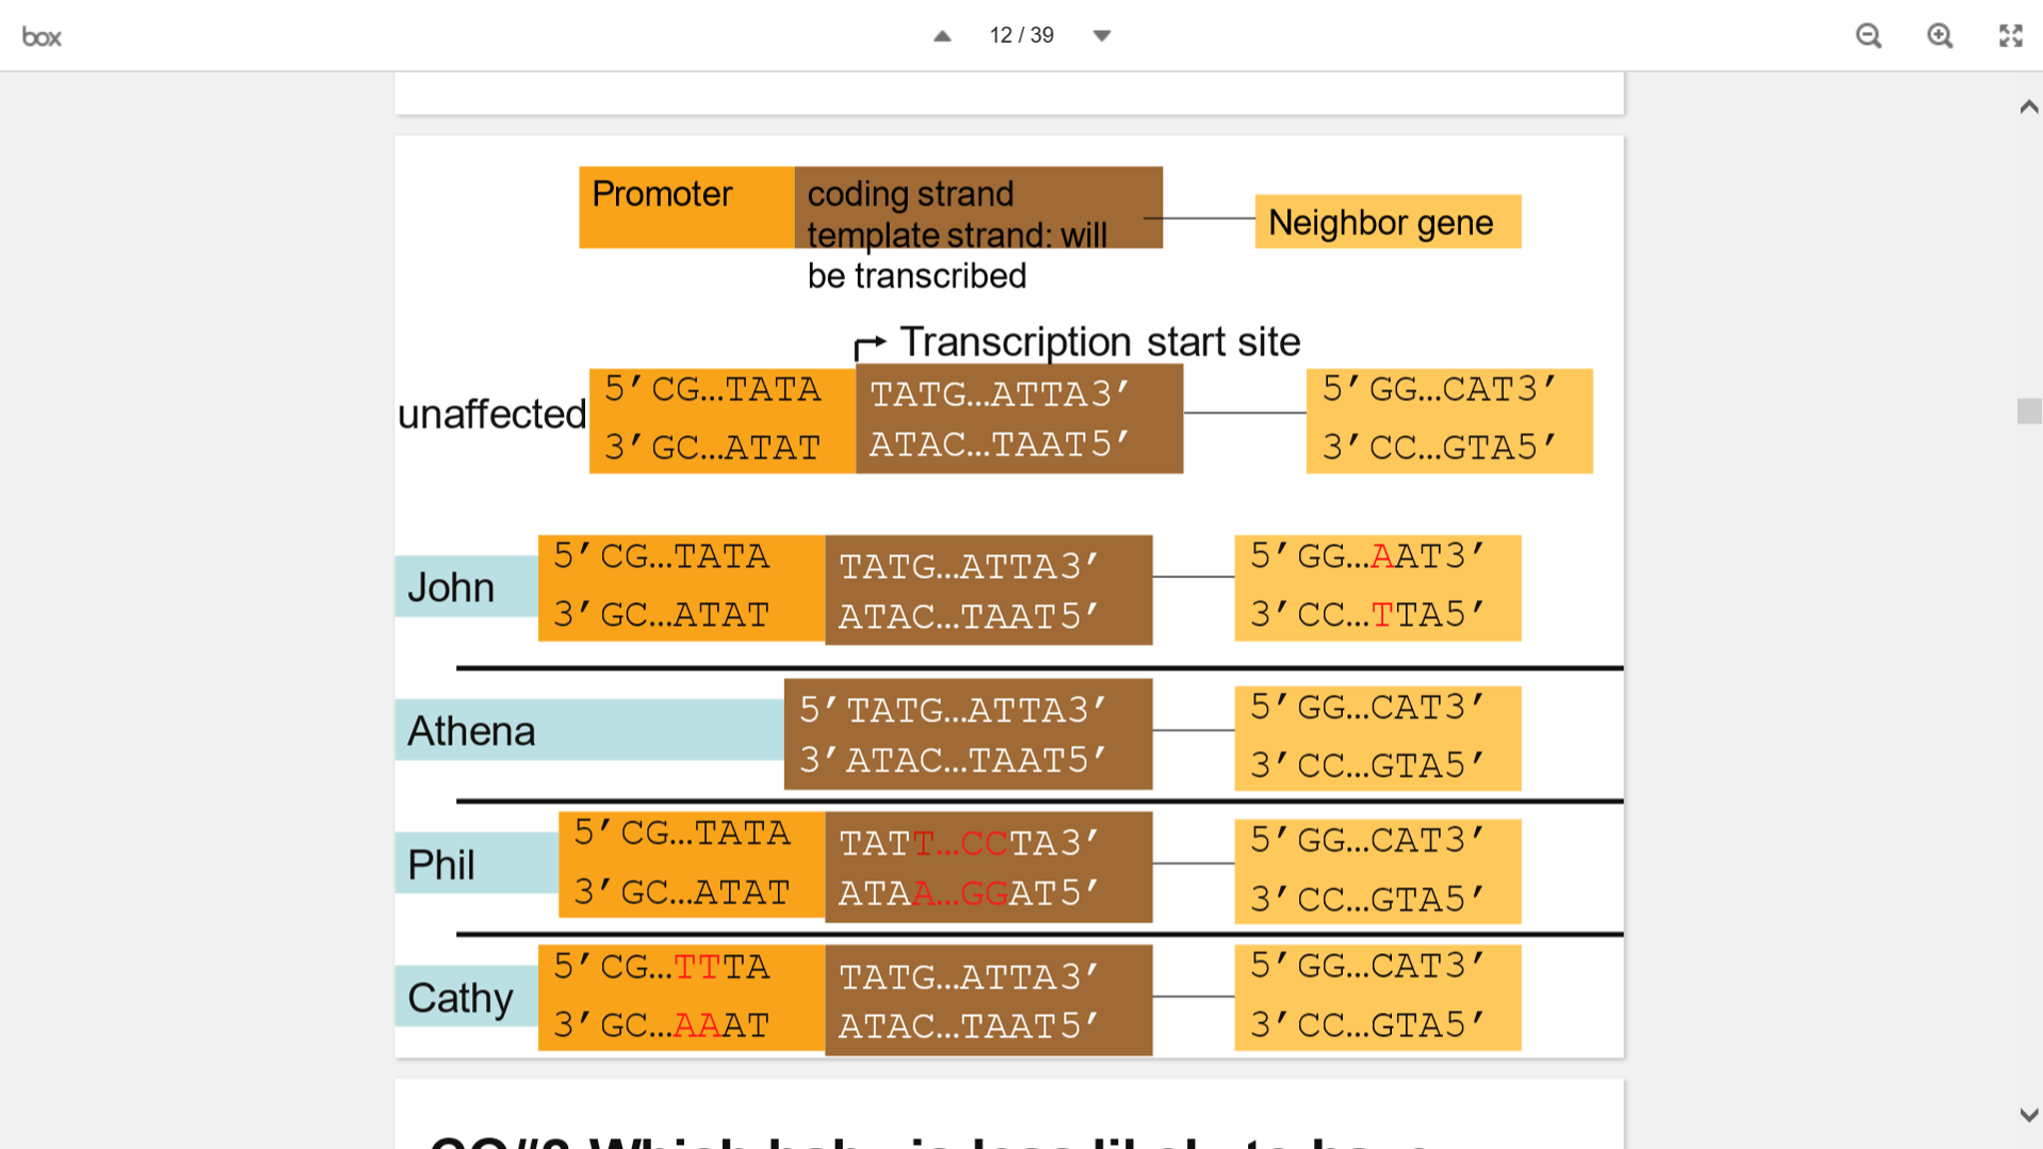Click the Box logo
Image resolution: width=2043 pixels, height=1149 pixels.
click(x=42, y=37)
